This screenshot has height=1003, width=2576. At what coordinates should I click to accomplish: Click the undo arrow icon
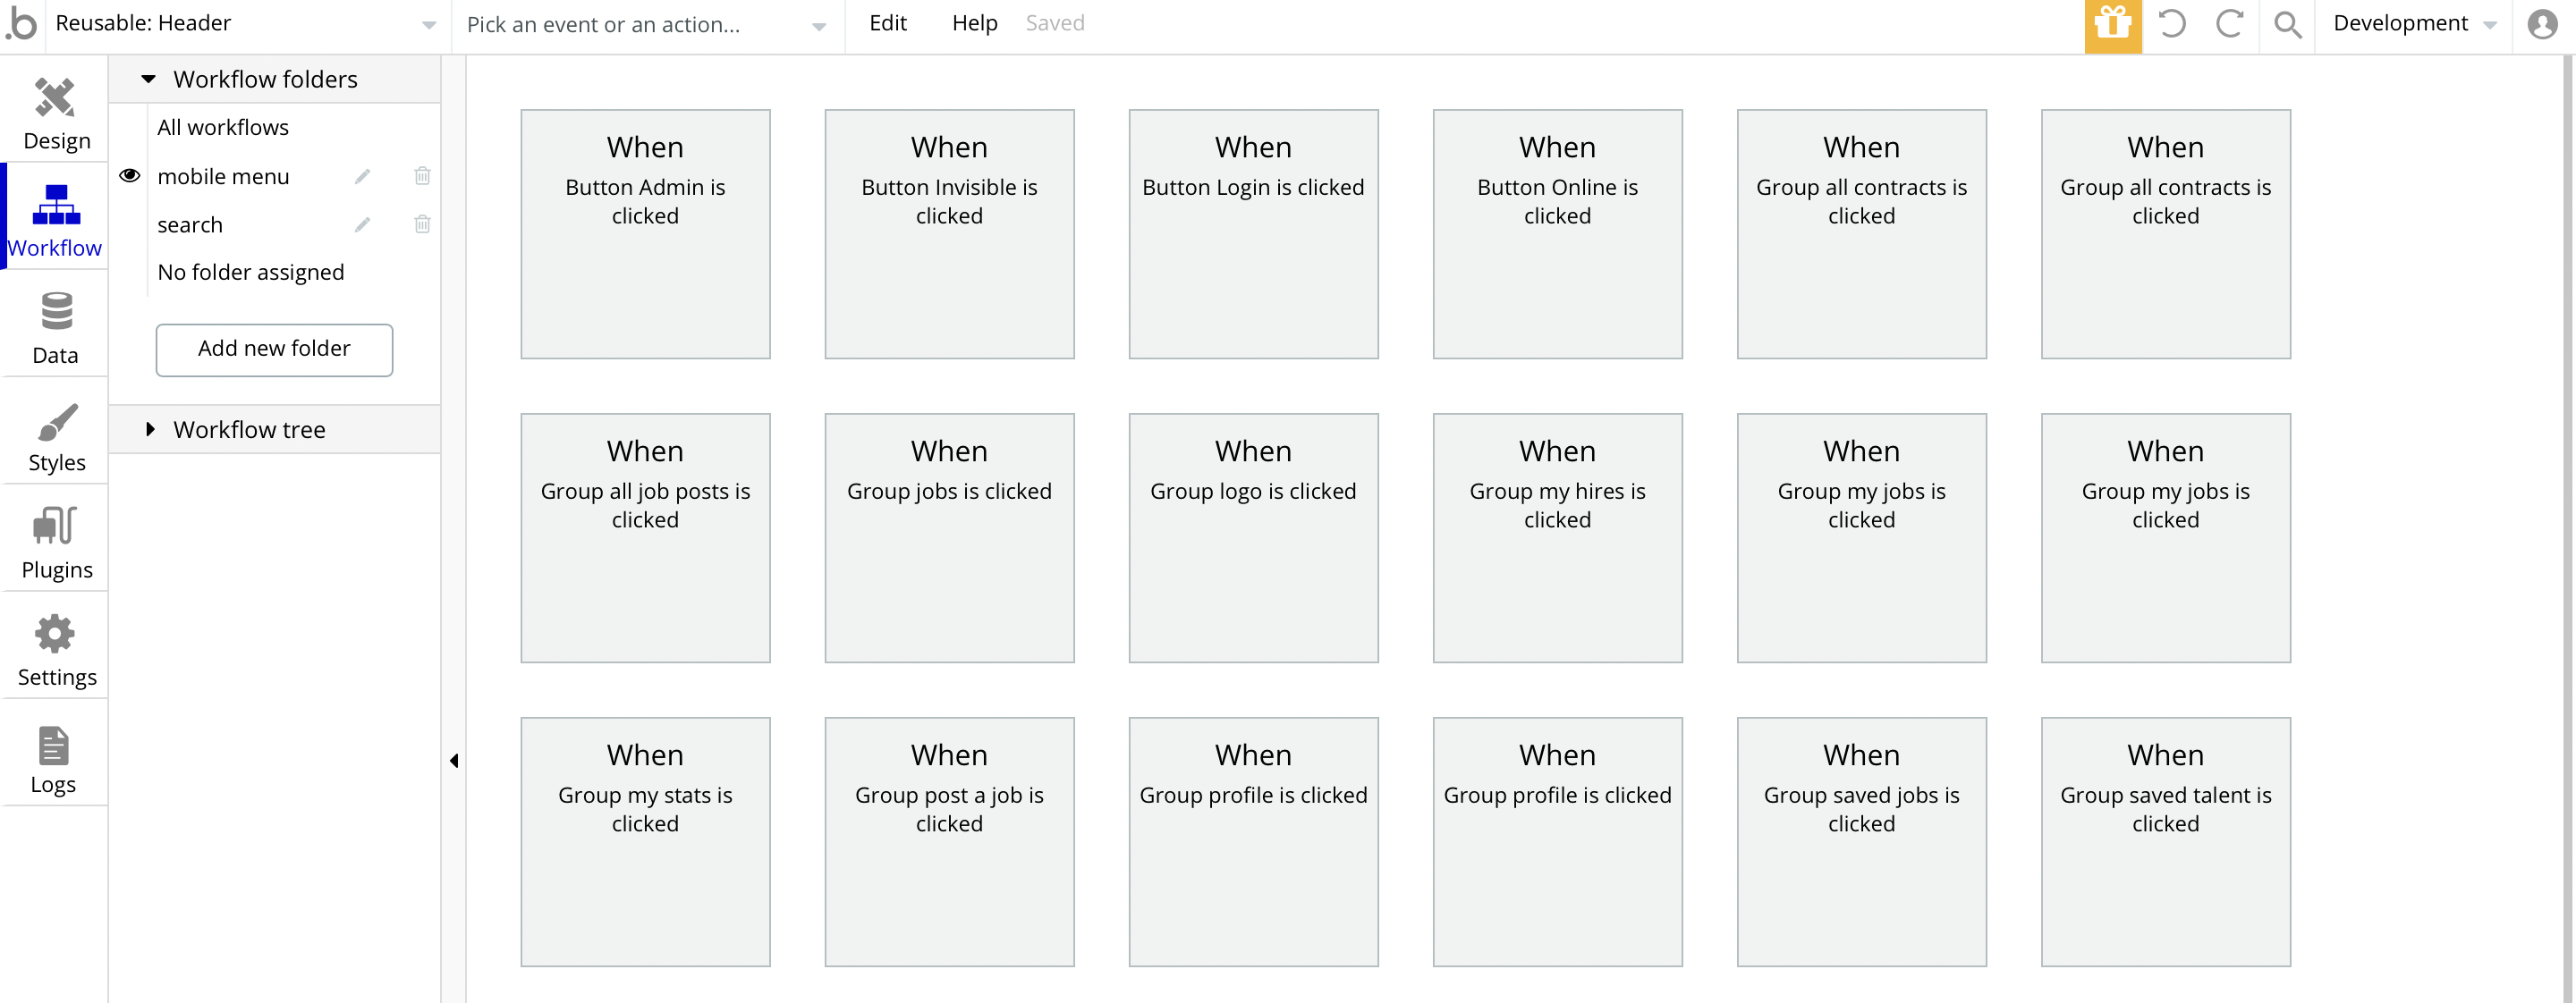pyautogui.click(x=2172, y=24)
